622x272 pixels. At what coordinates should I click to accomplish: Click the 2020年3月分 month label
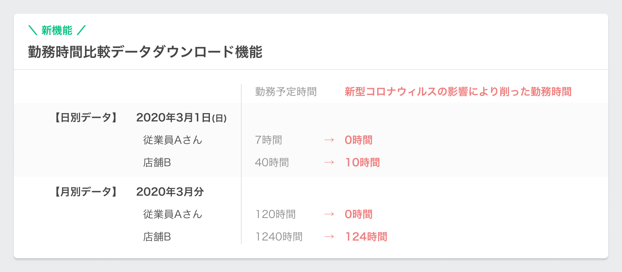tap(170, 192)
